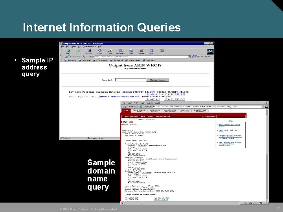Open the NETBLK-BARRNET-BLOCK link

[139, 92]
